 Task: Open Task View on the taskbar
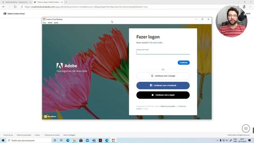(x=61, y=140)
